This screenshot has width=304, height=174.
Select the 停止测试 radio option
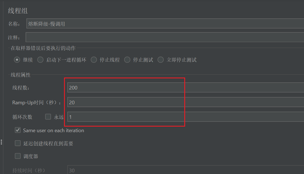coord(128,60)
